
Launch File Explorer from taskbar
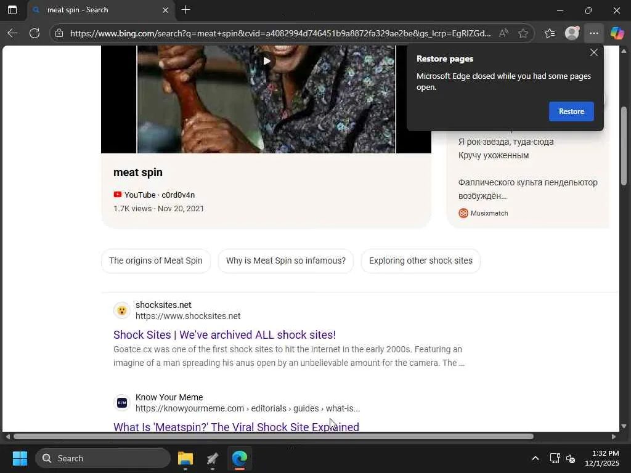click(185, 458)
